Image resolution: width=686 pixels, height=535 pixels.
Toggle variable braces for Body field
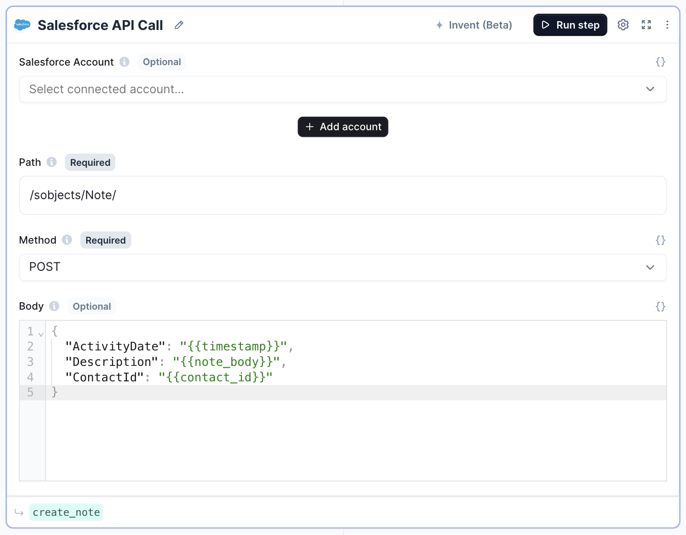[x=660, y=306]
